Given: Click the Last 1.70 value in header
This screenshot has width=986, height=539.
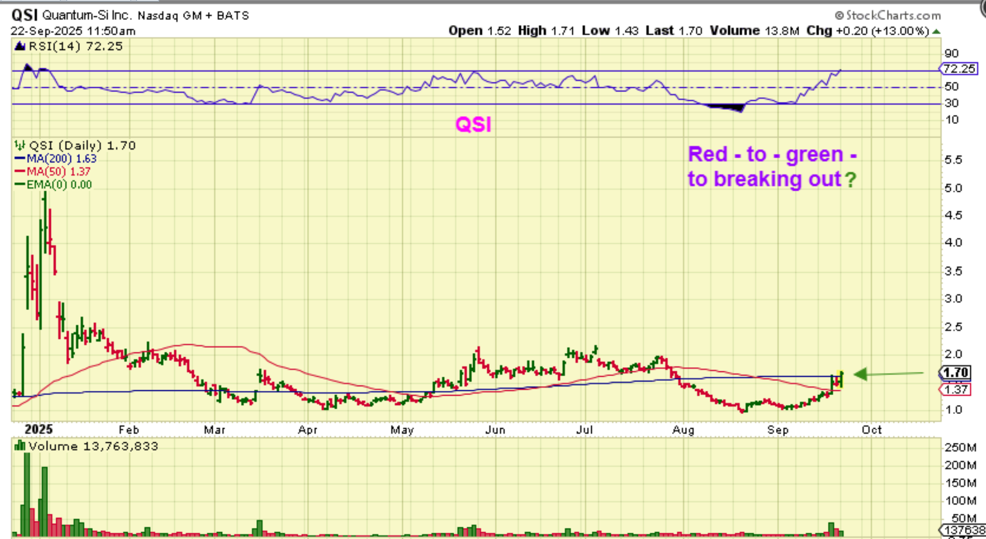Looking at the screenshot, I should (674, 30).
